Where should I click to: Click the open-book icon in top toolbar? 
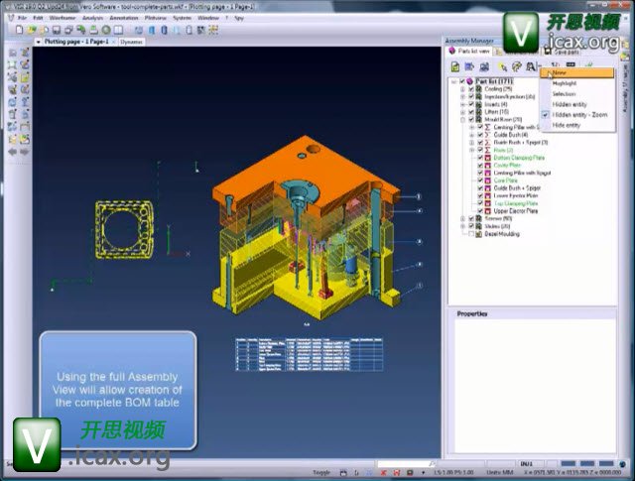[x=118, y=30]
